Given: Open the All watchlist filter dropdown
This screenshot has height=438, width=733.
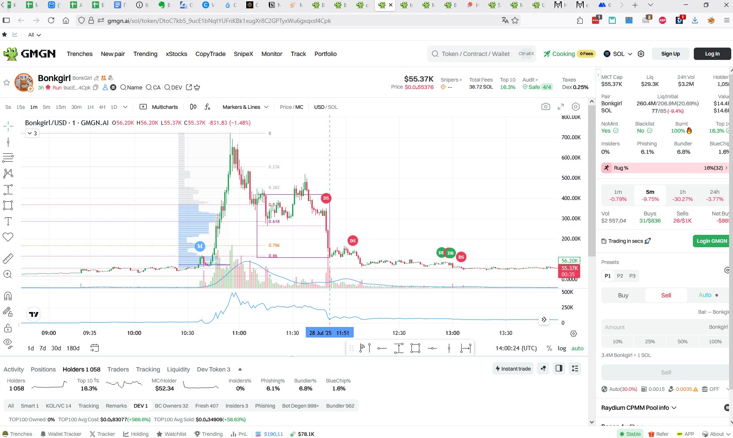Looking at the screenshot, I should 34,35.
